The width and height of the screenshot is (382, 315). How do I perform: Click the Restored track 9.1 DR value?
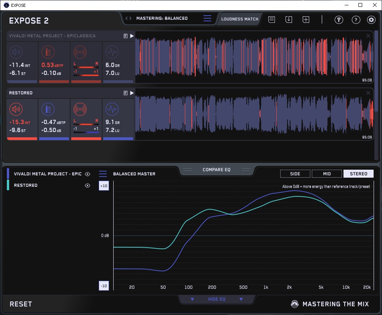(x=112, y=122)
